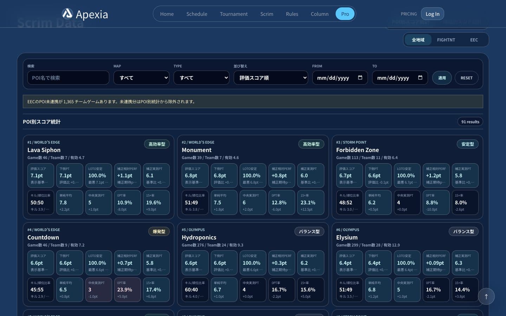The image size is (506, 316).
Task: Click the 91 results badge
Action: click(x=470, y=122)
